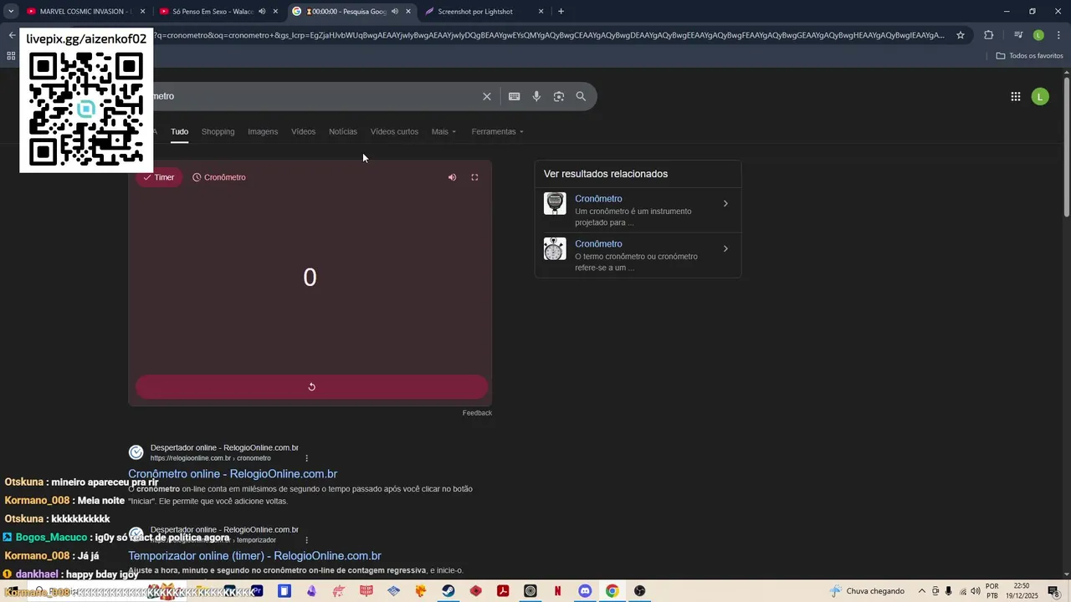Open the Google account avatar on the page
The width and height of the screenshot is (1071, 602).
[1040, 96]
